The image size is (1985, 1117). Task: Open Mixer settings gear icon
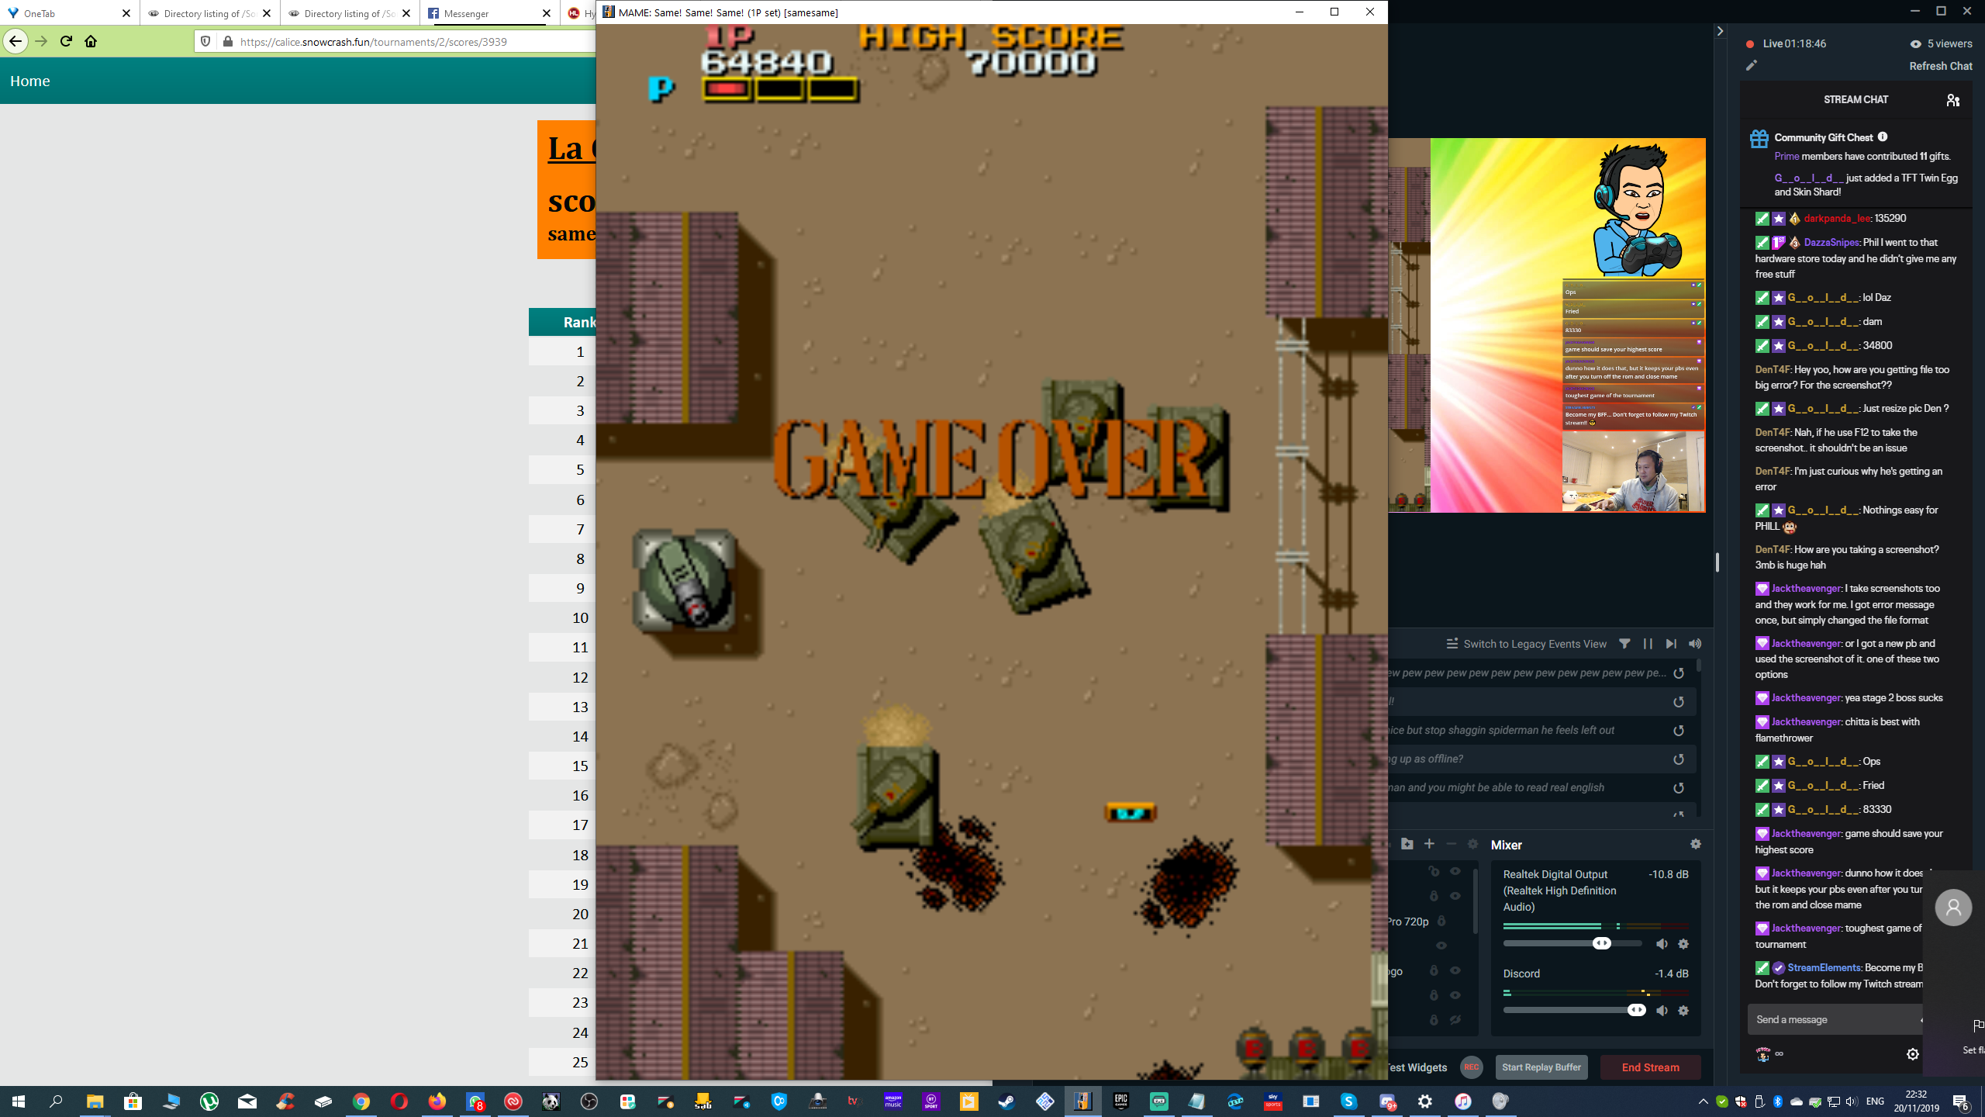(x=1696, y=844)
